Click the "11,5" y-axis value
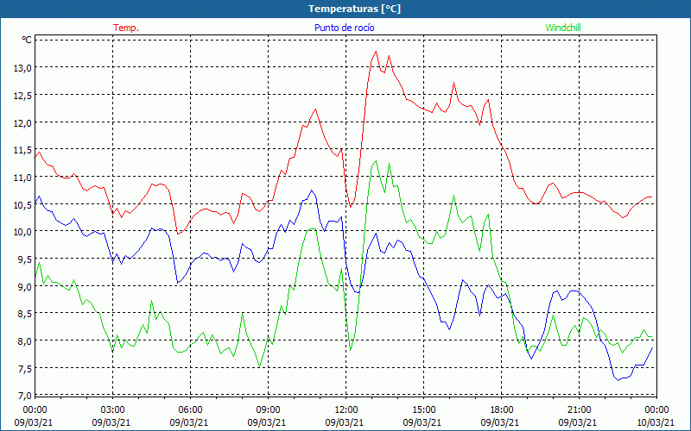Image resolution: width=691 pixels, height=431 pixels. coord(23,150)
